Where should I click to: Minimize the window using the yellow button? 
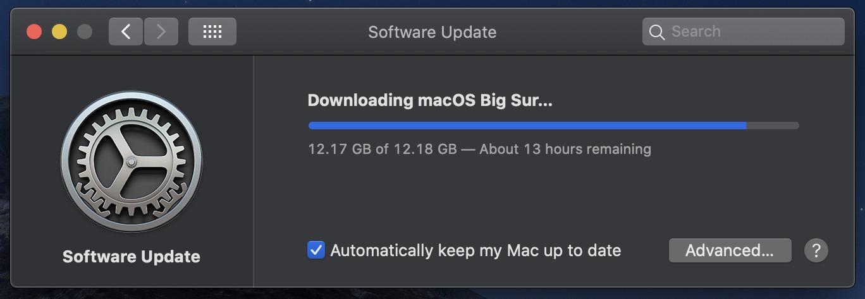click(x=59, y=32)
